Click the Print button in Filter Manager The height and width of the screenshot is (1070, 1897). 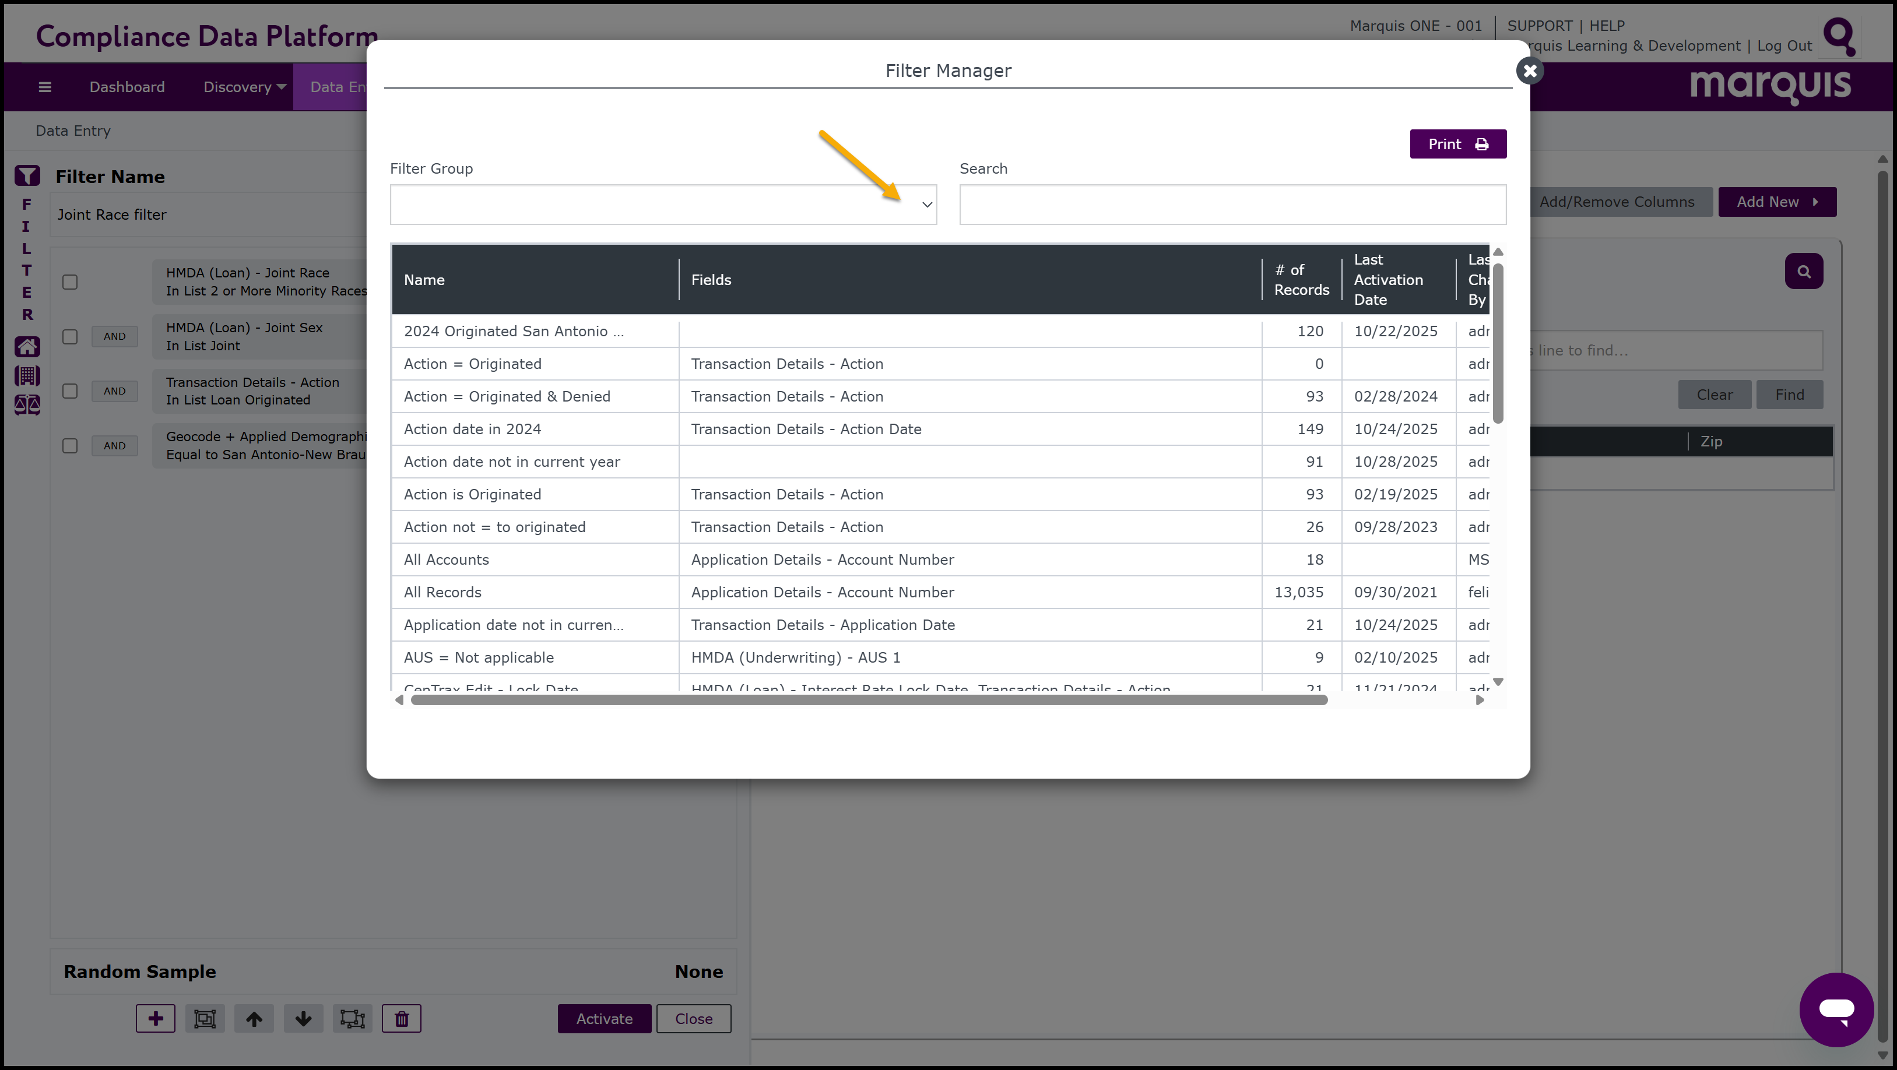(x=1457, y=145)
